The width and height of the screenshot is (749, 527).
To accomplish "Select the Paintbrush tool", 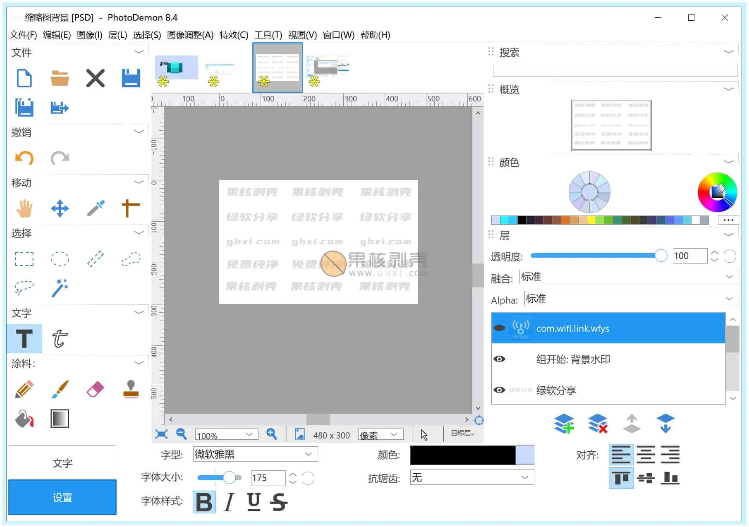I will [60, 389].
